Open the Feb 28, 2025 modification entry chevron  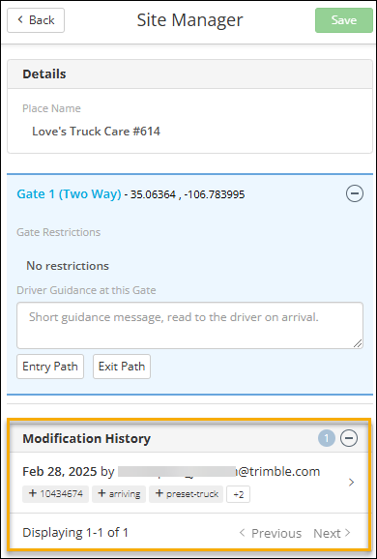(351, 483)
